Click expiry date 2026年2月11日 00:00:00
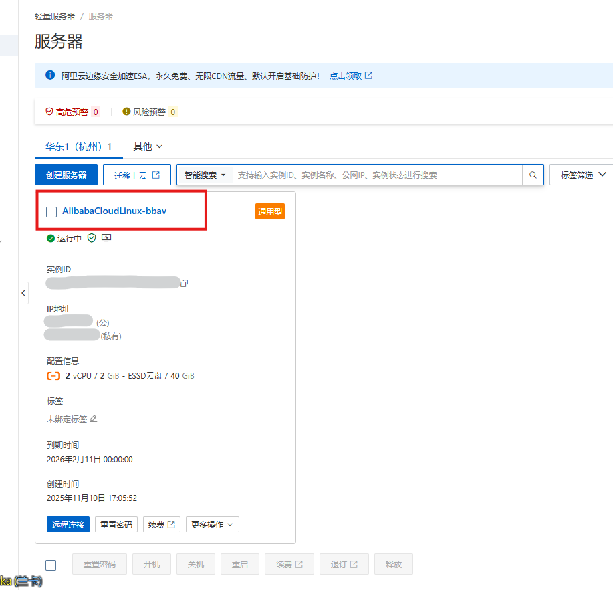613x590 pixels. (x=90, y=460)
